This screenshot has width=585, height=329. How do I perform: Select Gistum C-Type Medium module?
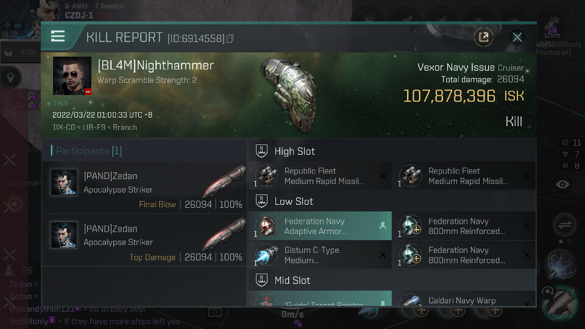click(x=320, y=255)
